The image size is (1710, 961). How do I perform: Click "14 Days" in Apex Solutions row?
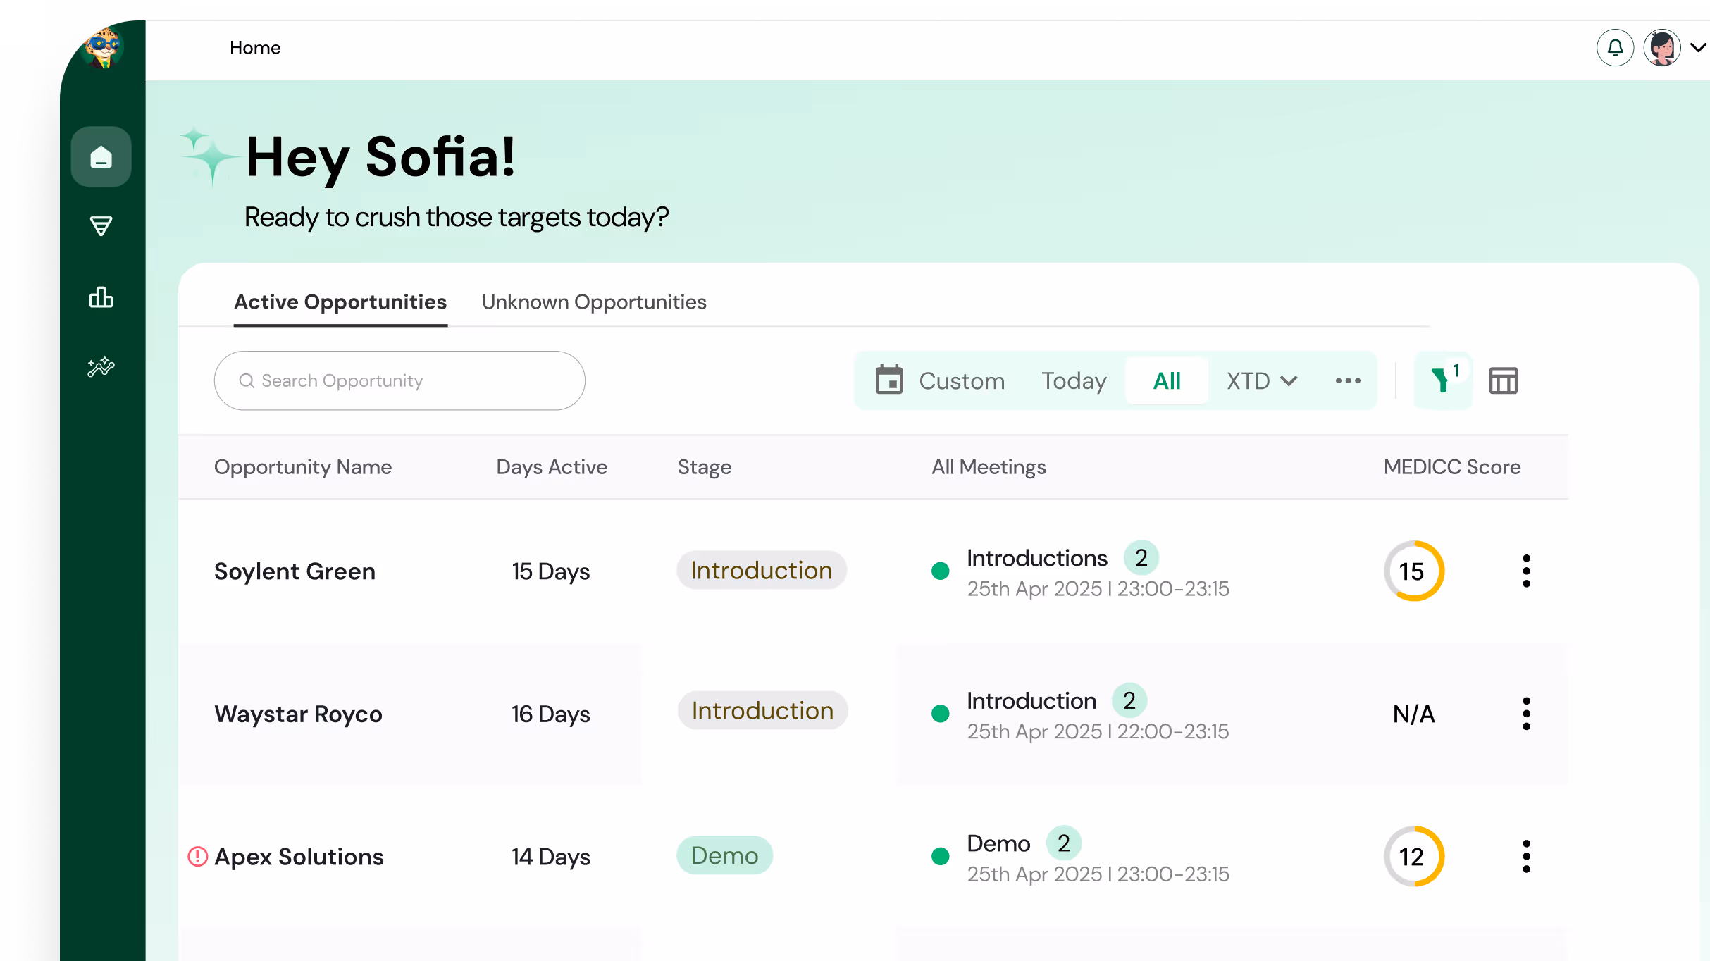coord(551,857)
